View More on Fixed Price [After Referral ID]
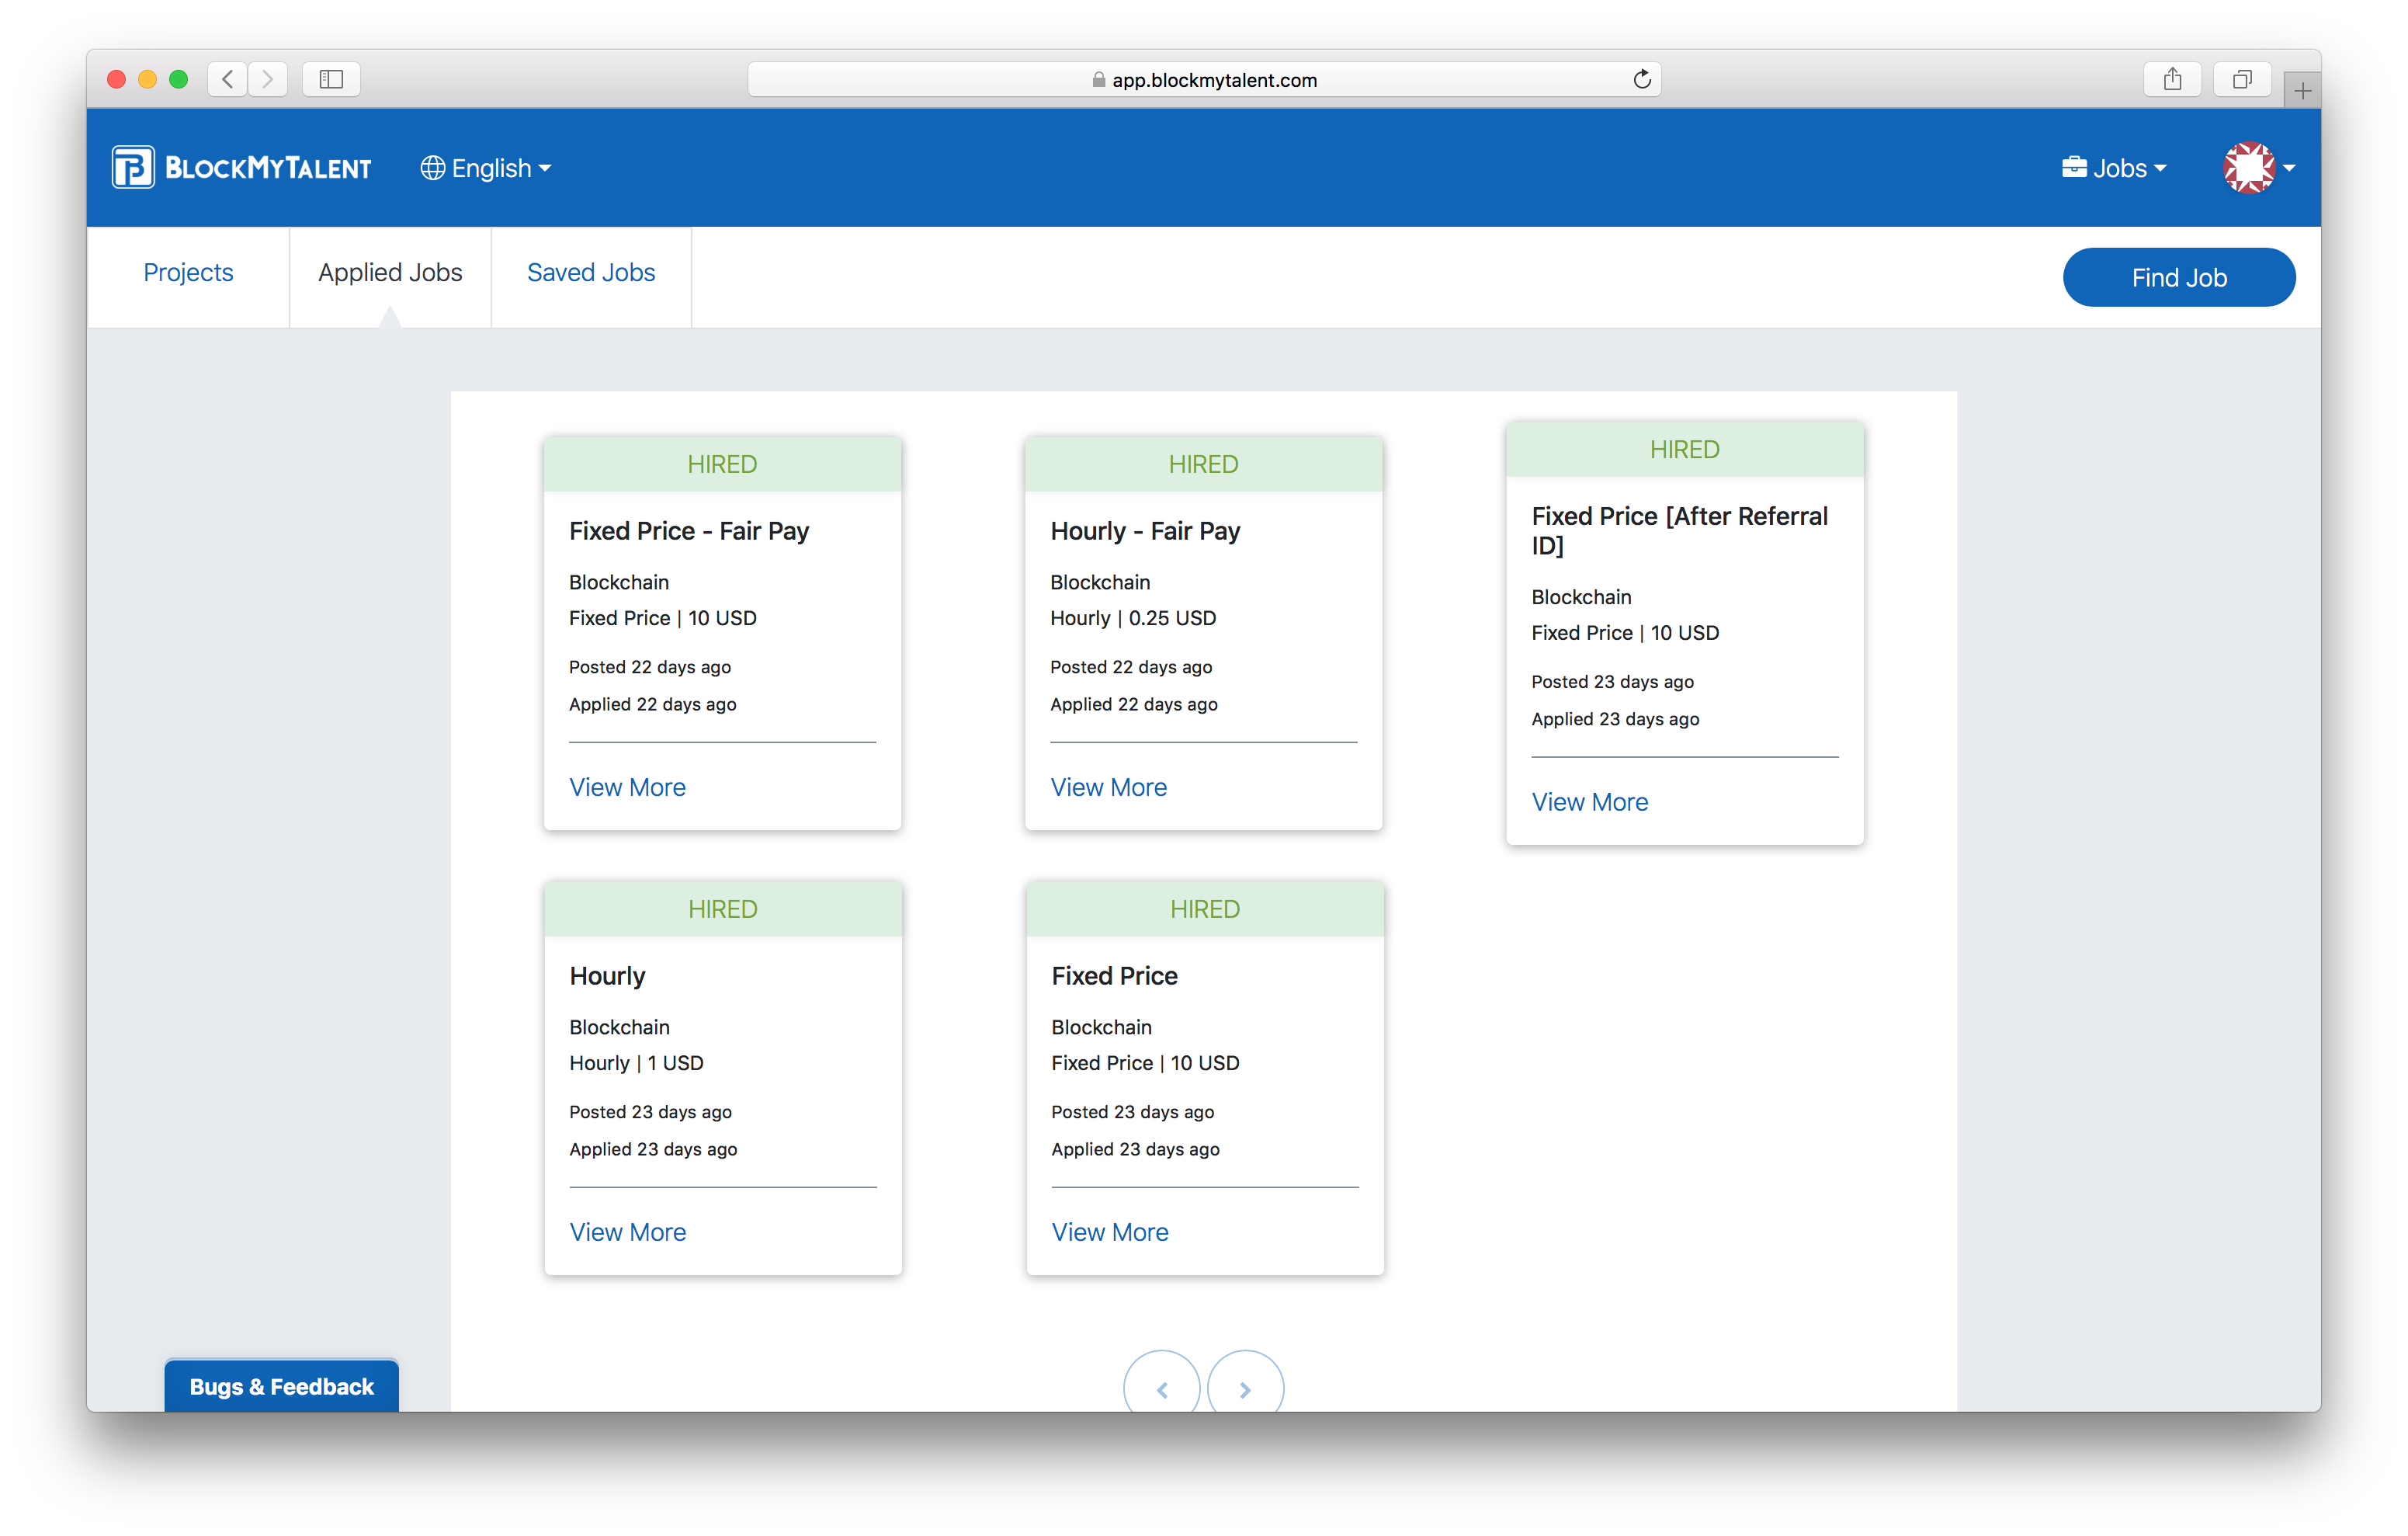This screenshot has height=1536, width=2408. 1589,801
